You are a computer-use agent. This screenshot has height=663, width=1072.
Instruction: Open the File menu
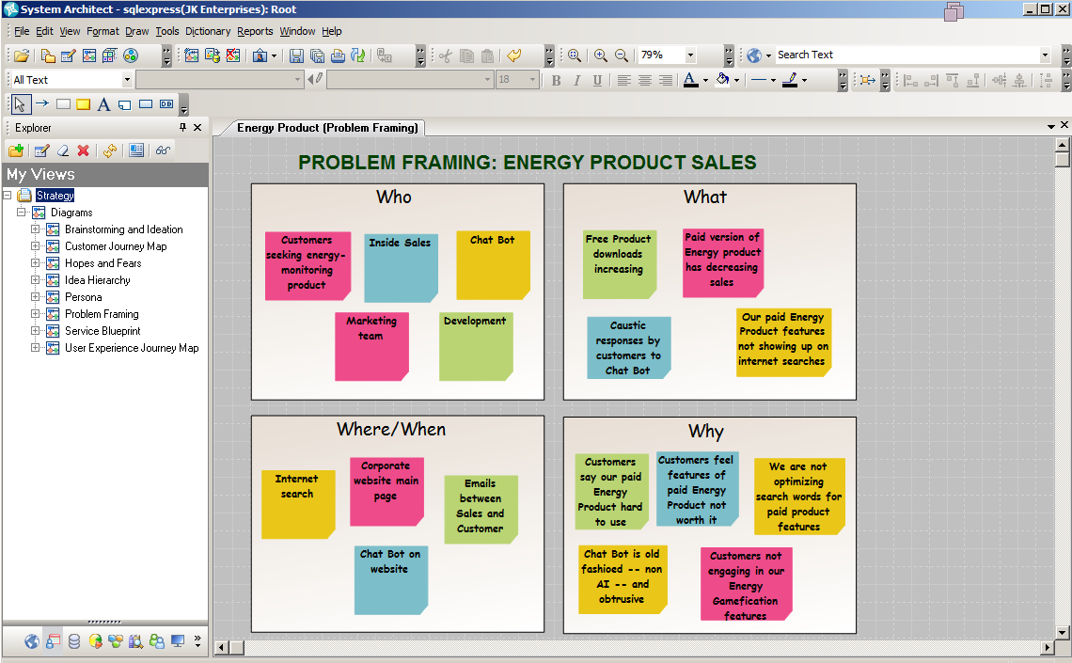(22, 31)
